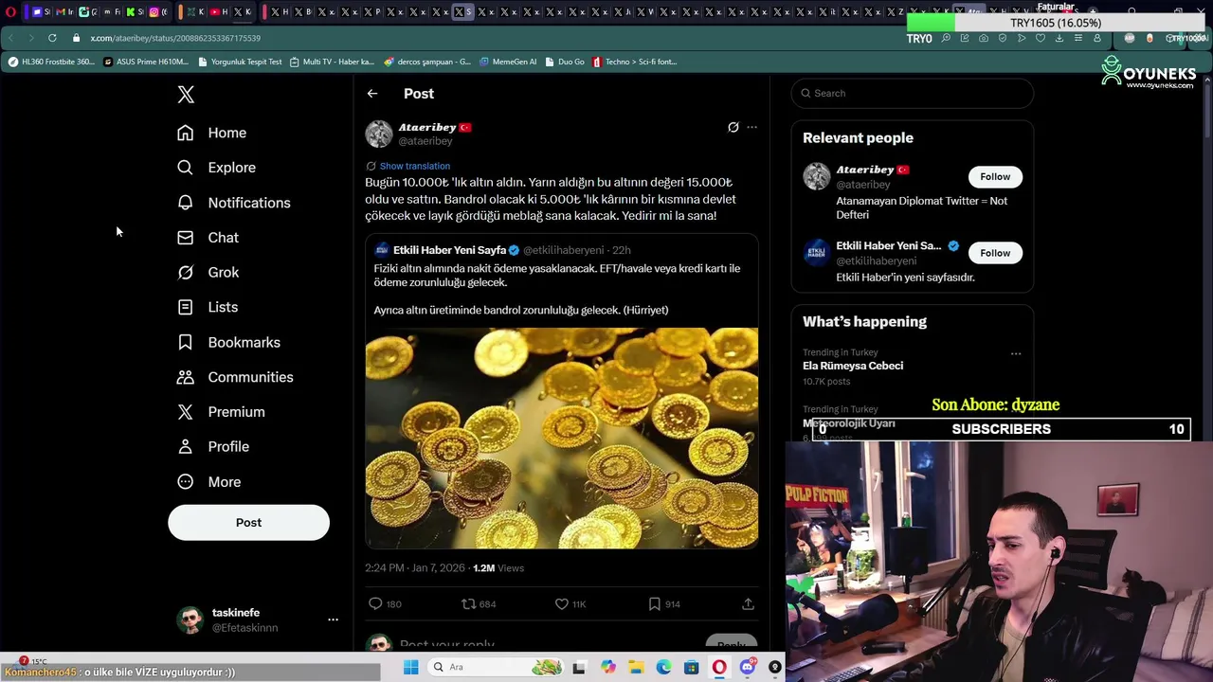Viewport: 1213px width, 682px height.
Task: Open Notifications in the sidebar
Action: tap(233, 203)
